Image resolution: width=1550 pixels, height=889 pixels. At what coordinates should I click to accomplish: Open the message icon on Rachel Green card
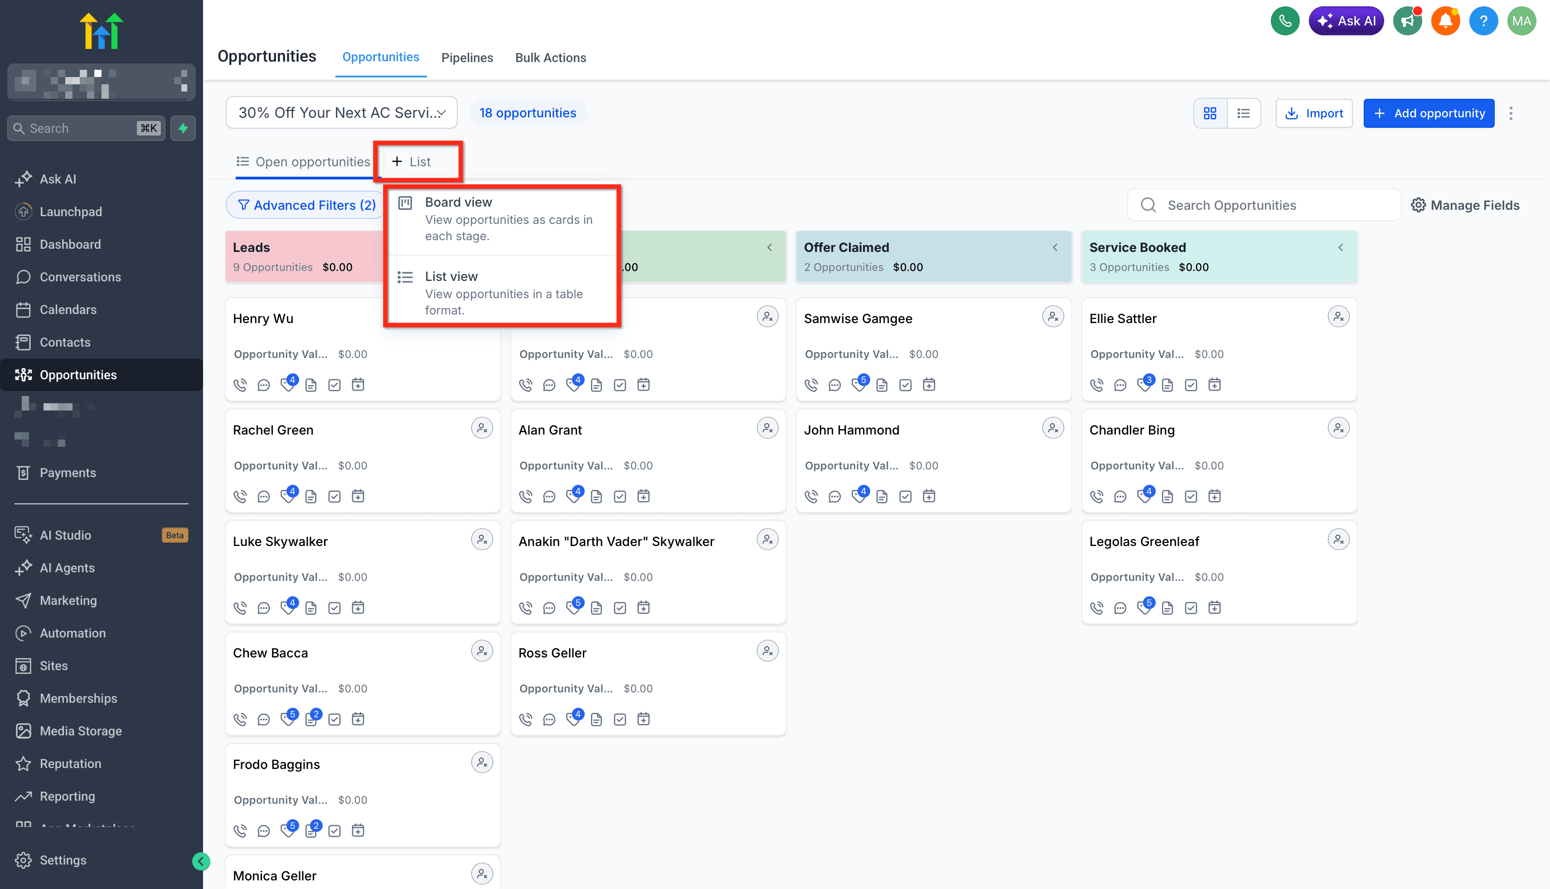(263, 497)
